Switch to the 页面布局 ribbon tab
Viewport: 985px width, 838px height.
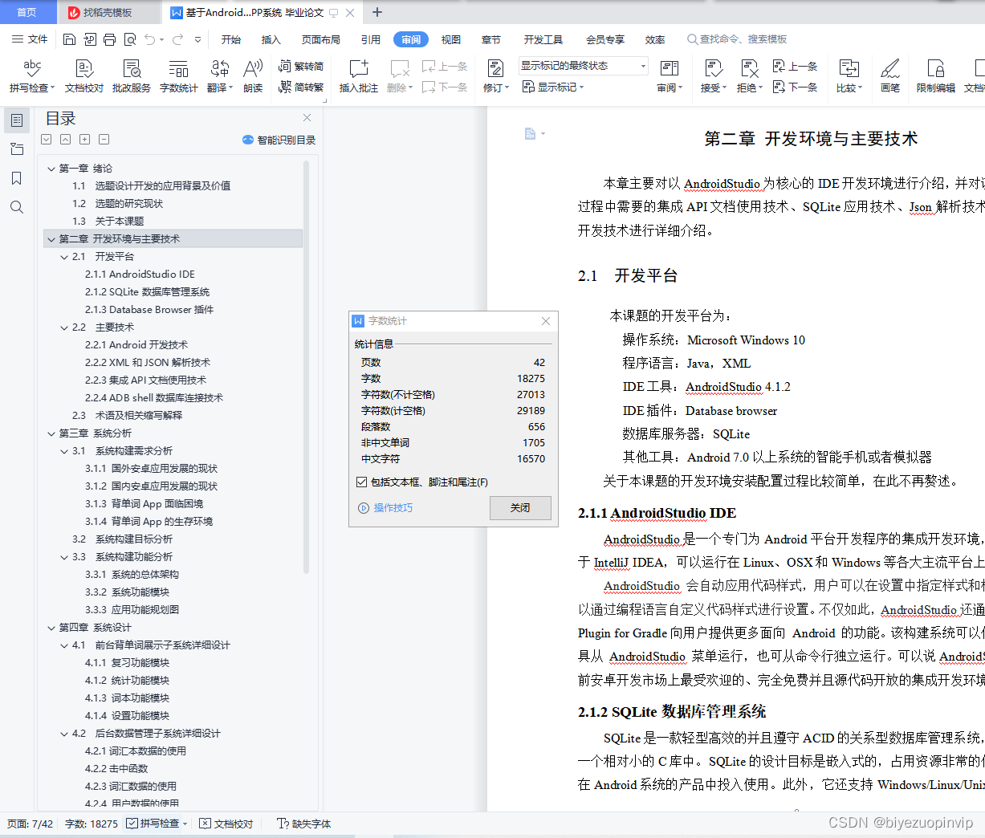pyautogui.click(x=320, y=39)
